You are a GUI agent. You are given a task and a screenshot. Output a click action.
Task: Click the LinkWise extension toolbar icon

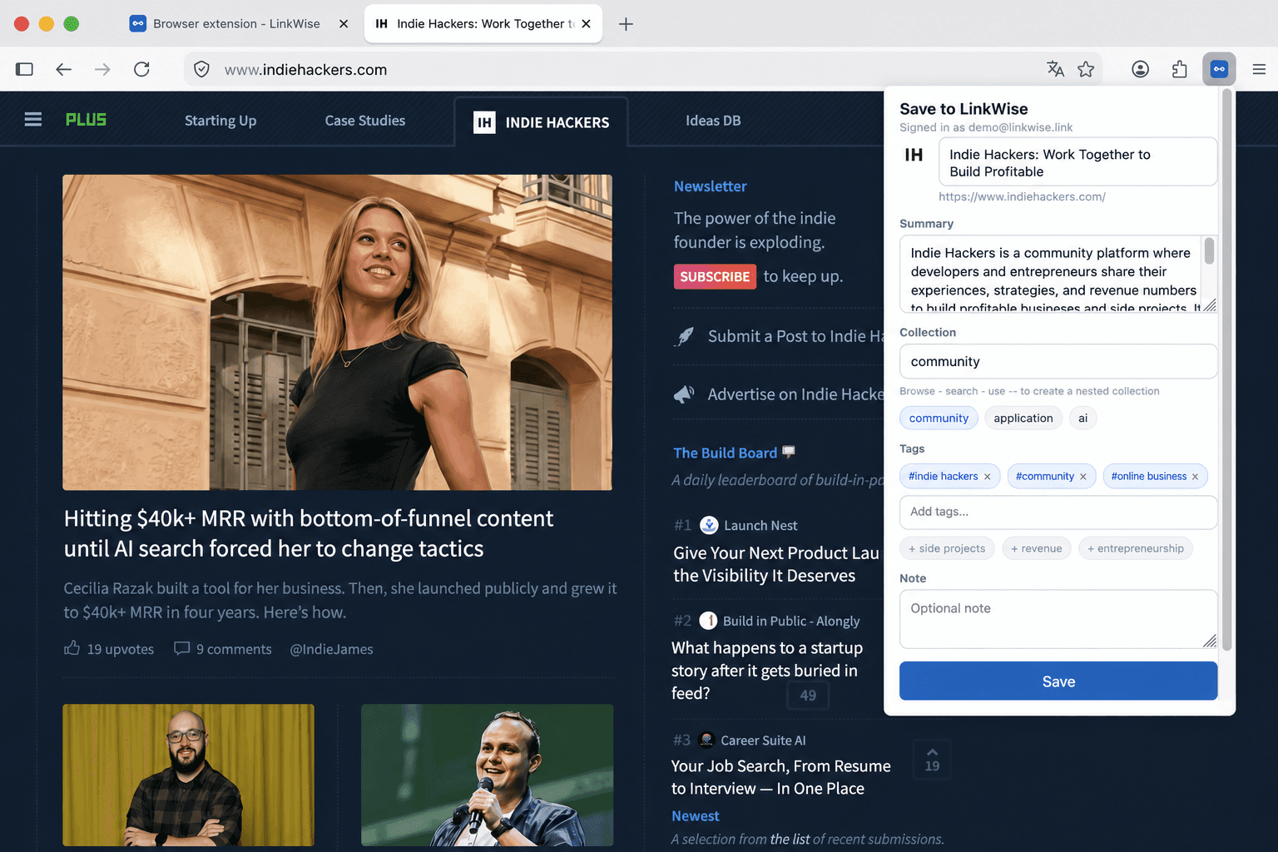point(1219,69)
